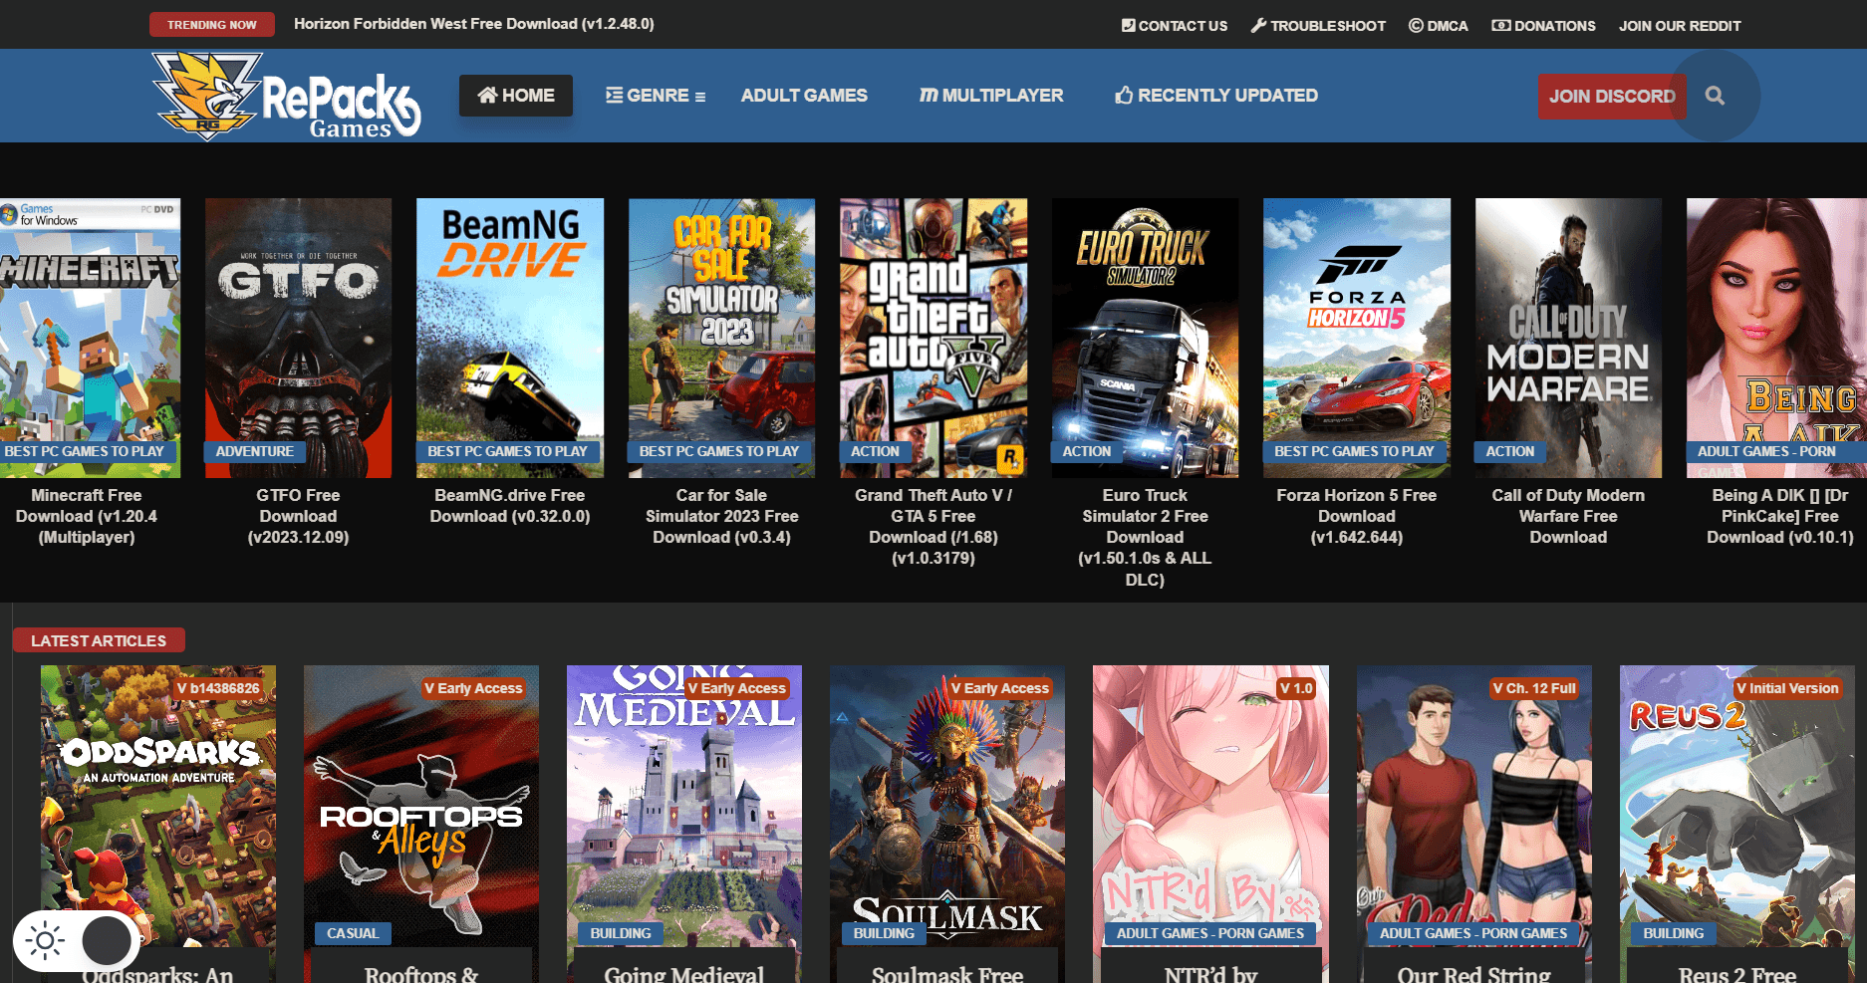Open the Troubleshoot wrench link
Image resolution: width=1867 pixels, height=983 pixels.
tap(1318, 26)
